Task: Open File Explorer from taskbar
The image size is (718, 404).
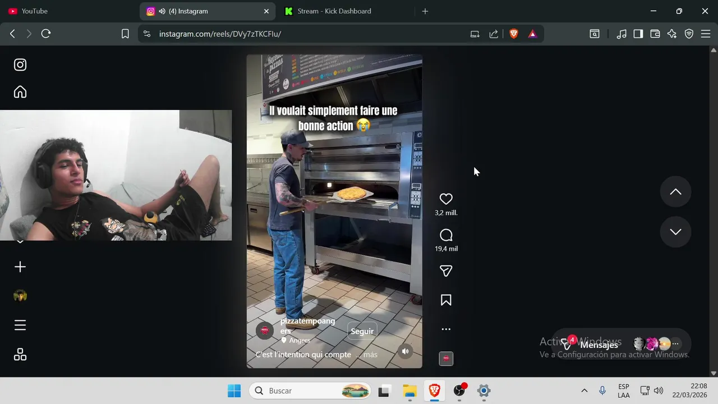Action: tap(409, 391)
